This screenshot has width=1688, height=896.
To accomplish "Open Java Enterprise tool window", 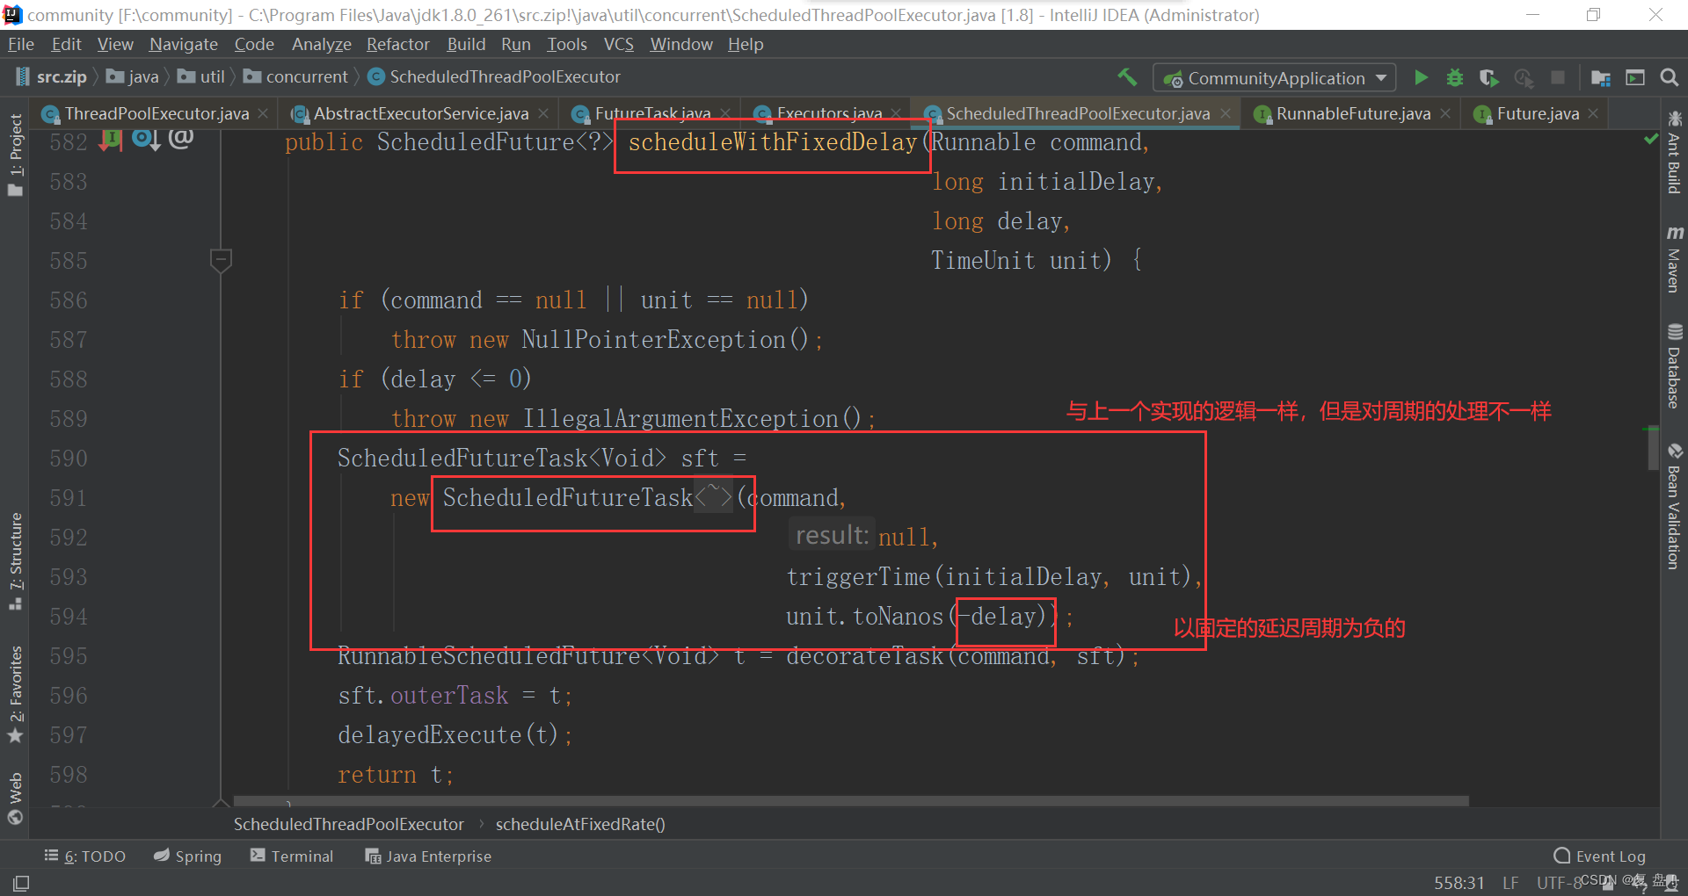I will tap(428, 856).
